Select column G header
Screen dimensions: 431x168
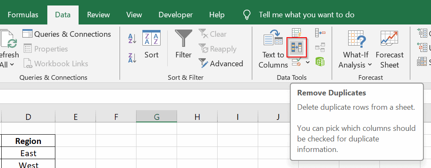coord(157,117)
